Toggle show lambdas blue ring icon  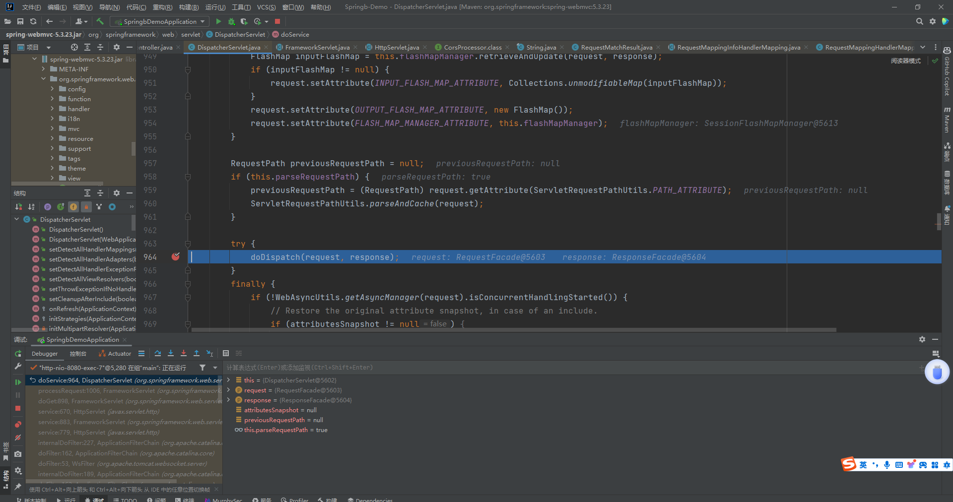tap(112, 207)
